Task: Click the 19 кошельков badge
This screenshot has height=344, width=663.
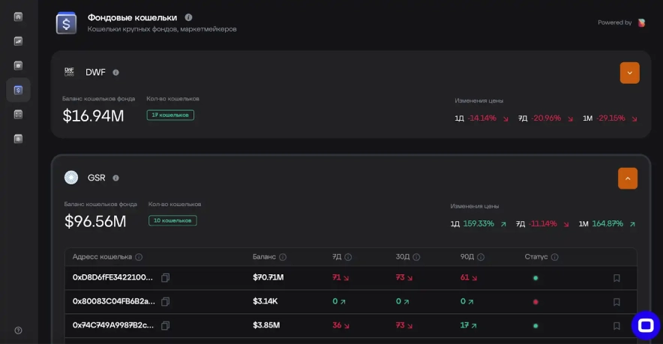Action: point(170,115)
